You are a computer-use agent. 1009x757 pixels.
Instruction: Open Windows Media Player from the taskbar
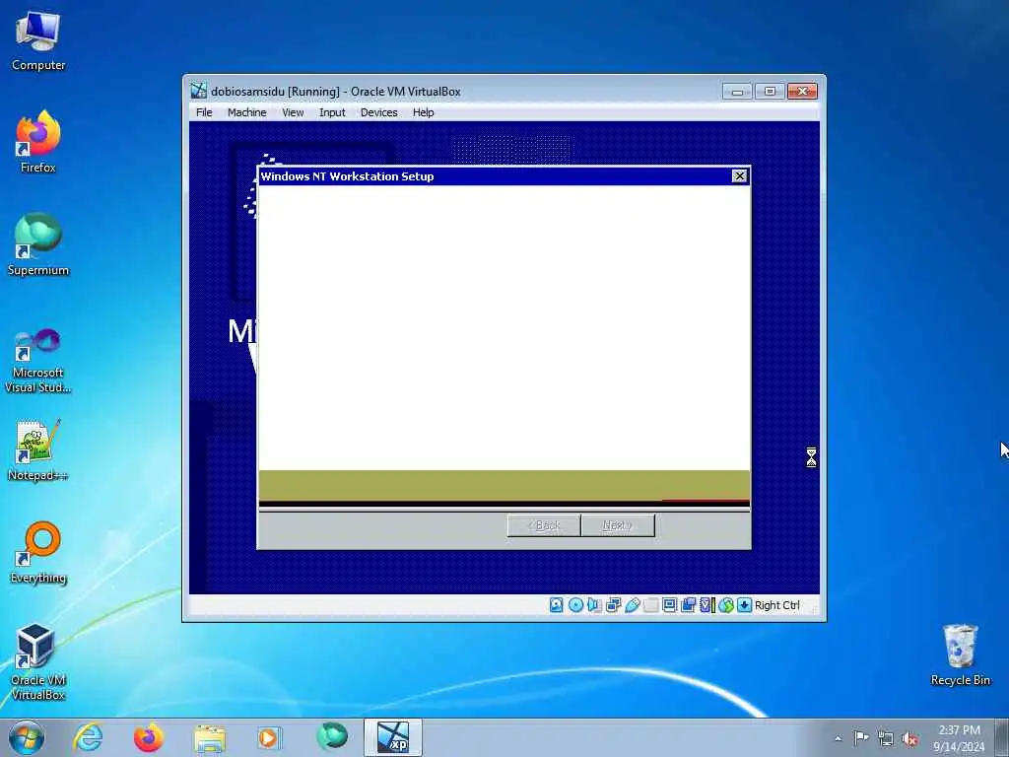pyautogui.click(x=269, y=737)
